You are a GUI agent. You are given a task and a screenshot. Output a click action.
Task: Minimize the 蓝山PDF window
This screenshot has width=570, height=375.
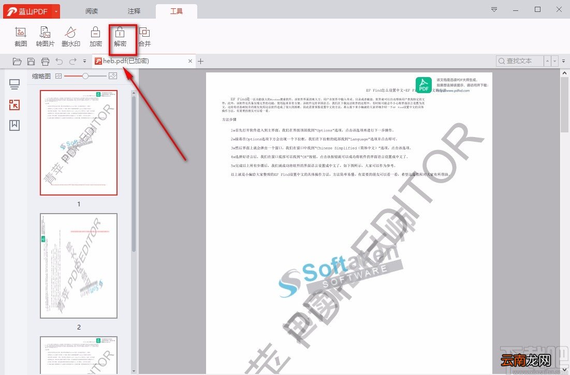pos(516,10)
